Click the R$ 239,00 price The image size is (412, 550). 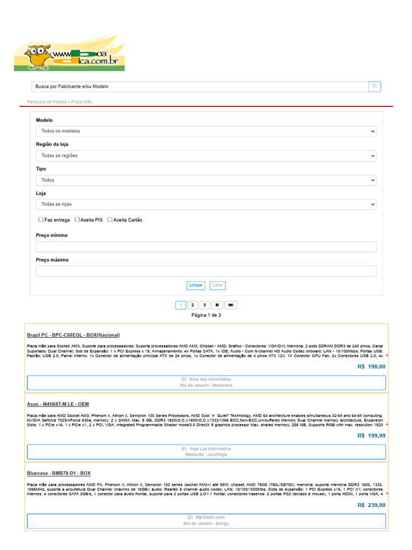pos(371,505)
